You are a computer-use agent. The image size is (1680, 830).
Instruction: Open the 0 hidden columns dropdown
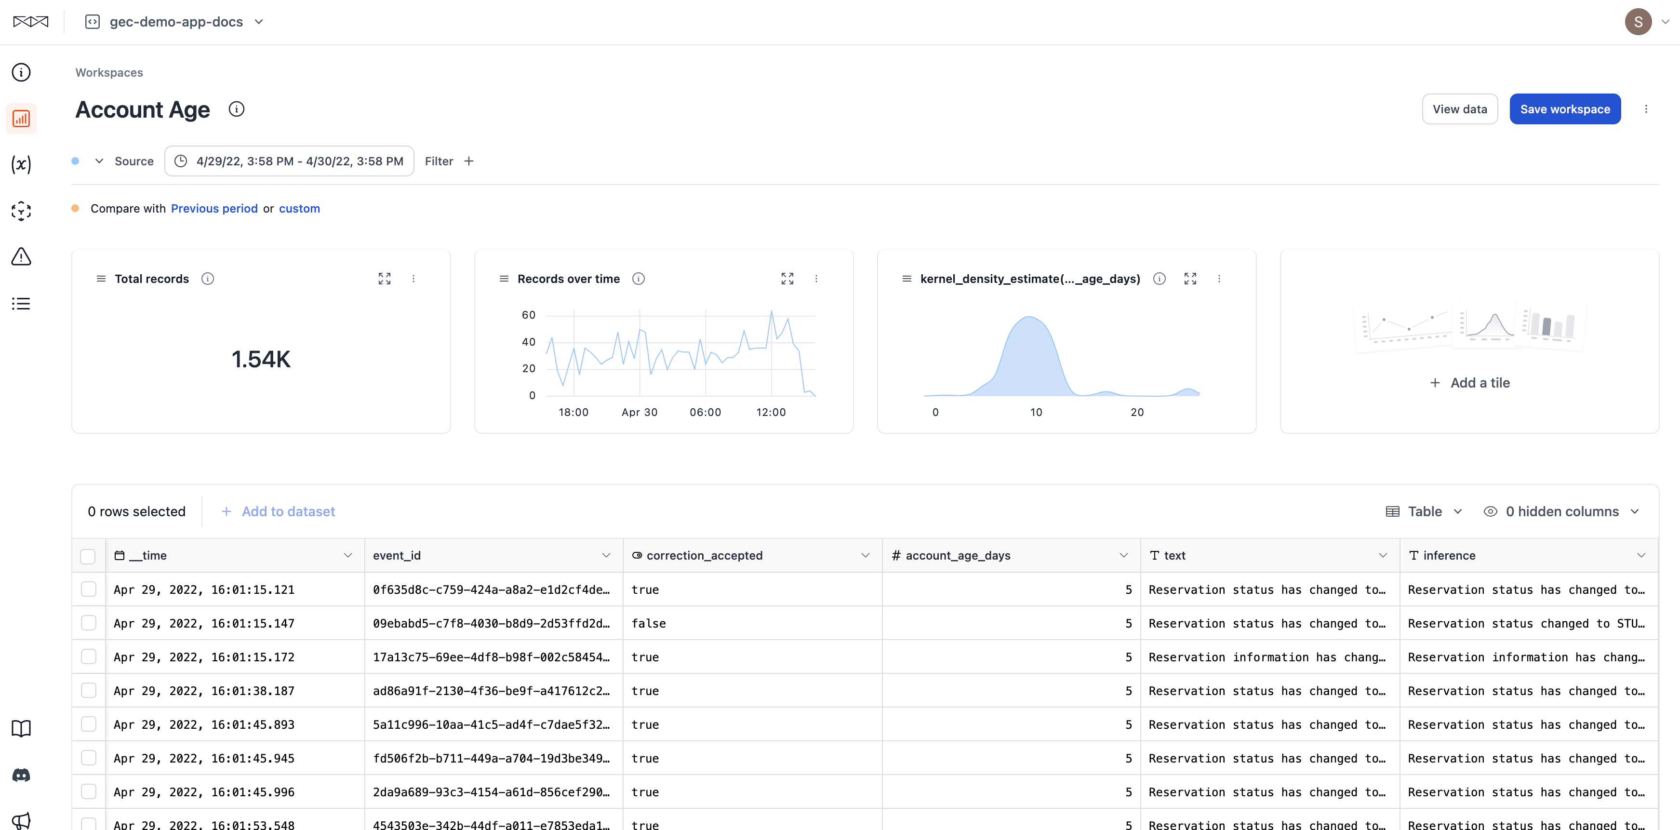pyautogui.click(x=1562, y=511)
